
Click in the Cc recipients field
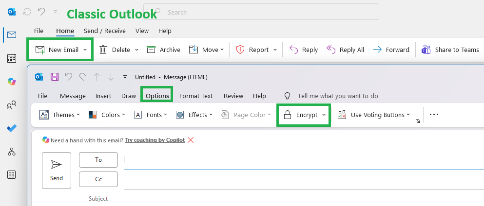click(304, 180)
